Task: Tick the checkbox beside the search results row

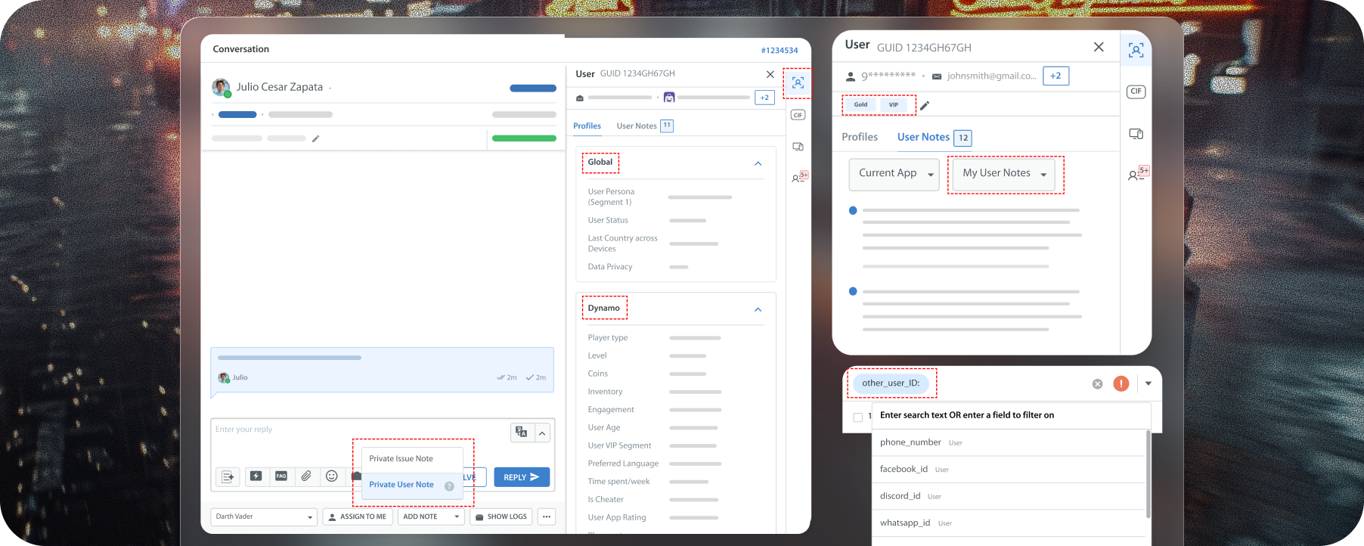Action: pos(857,417)
